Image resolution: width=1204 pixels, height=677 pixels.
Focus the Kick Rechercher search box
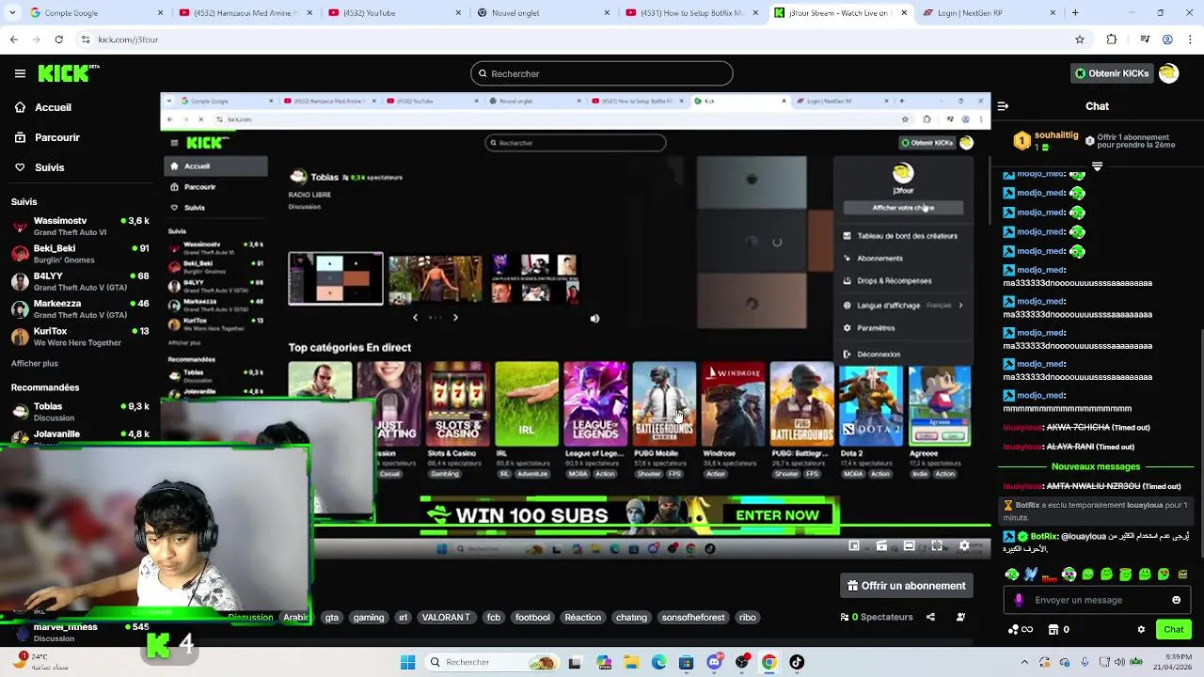pos(602,73)
